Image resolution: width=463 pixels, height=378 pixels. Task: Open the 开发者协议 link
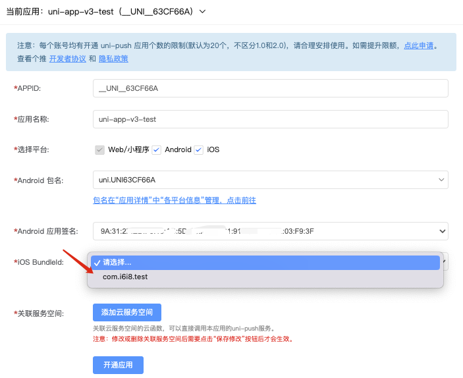68,59
